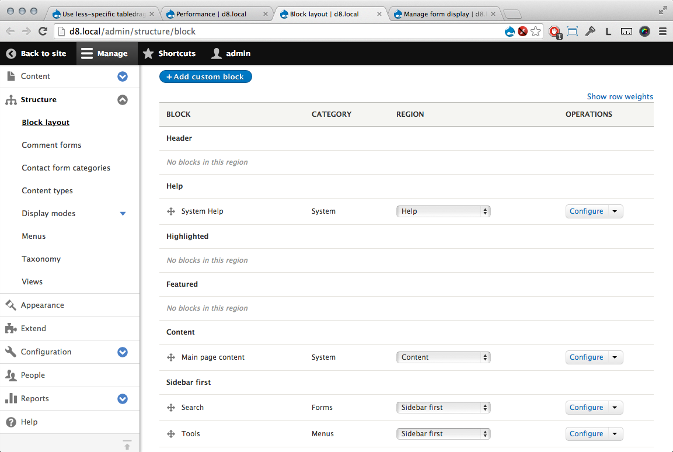The height and width of the screenshot is (452, 673).
Task: Open the Show row weights link
Action: [620, 96]
